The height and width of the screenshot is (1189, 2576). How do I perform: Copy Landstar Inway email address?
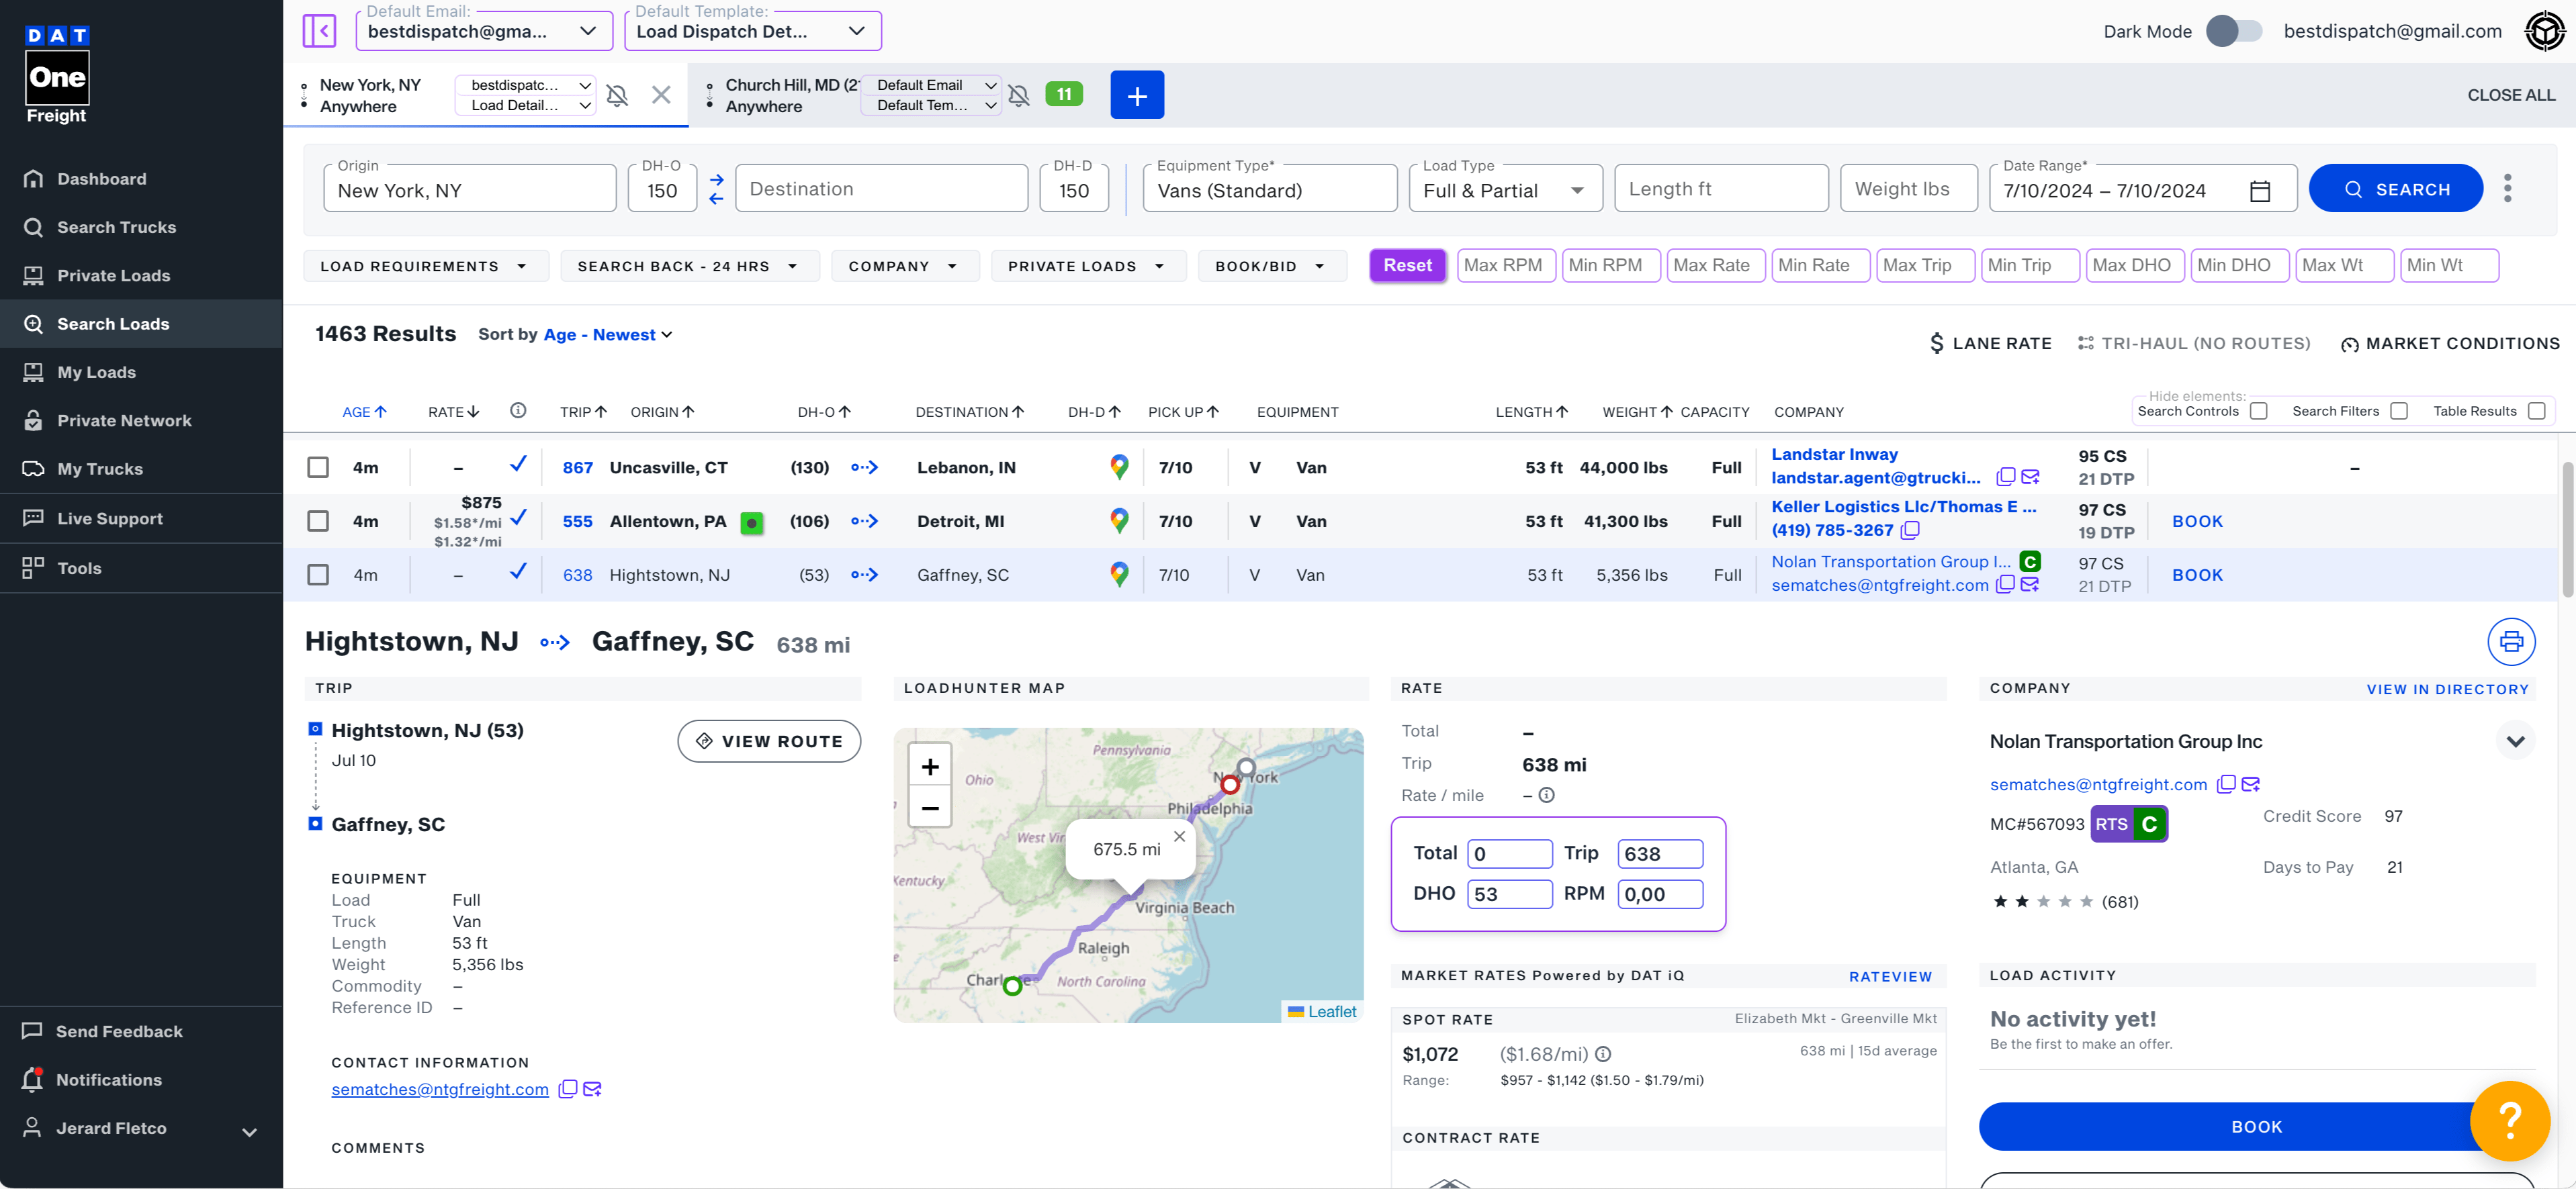[x=2005, y=477]
